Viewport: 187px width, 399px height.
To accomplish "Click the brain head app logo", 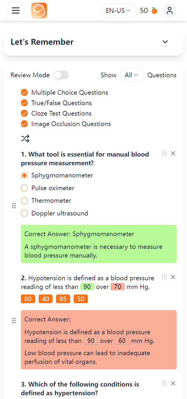I will point(39,11).
